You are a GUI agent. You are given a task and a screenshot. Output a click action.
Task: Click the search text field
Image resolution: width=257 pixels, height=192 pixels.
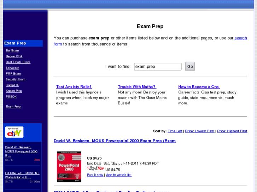point(158,67)
